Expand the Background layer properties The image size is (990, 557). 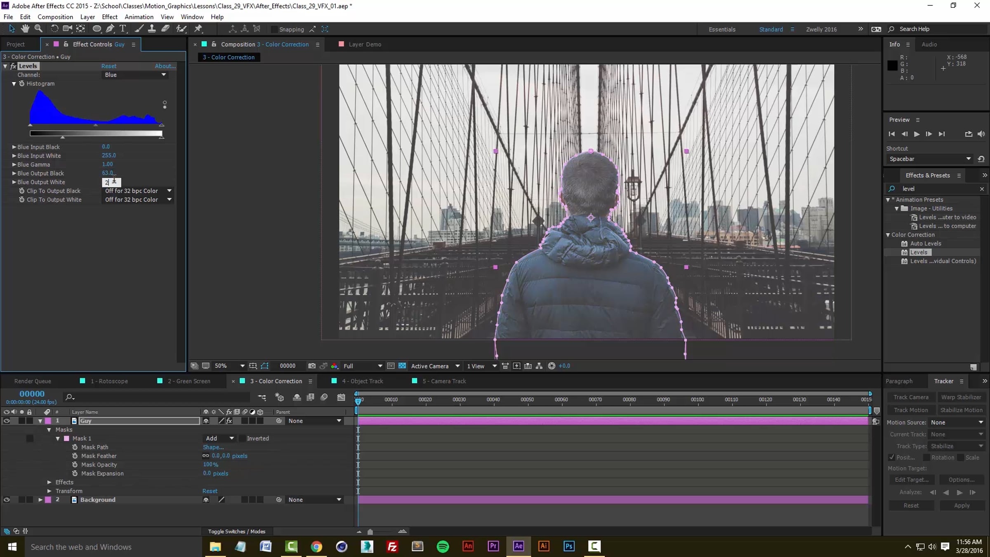click(x=40, y=500)
